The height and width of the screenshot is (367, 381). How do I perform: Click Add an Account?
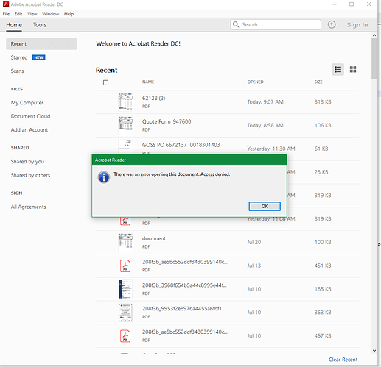29,130
